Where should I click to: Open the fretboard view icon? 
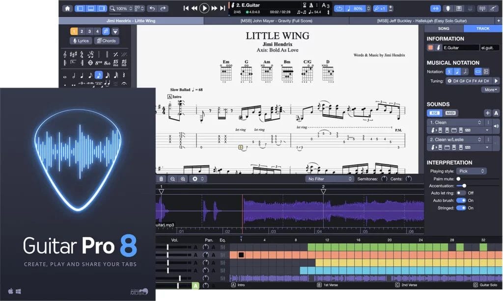(448, 8)
